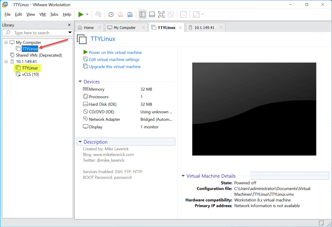Open the power options dropdown arrow
The image size is (332, 227).
(87, 14)
